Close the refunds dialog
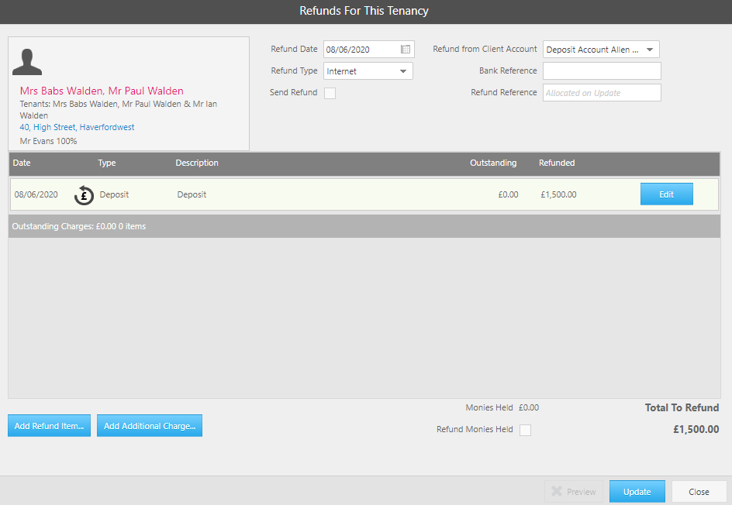This screenshot has height=505, width=732. [x=699, y=492]
